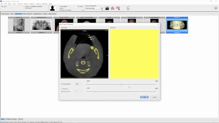Open the Help menu
The image size is (219, 123).
tap(50, 4)
